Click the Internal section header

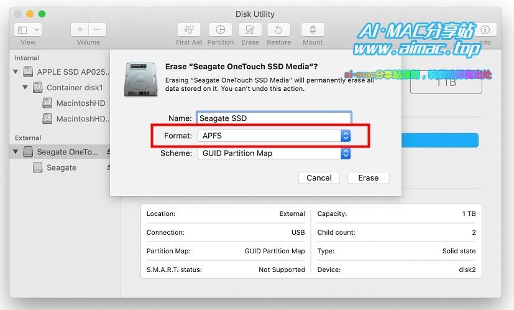coord(27,58)
